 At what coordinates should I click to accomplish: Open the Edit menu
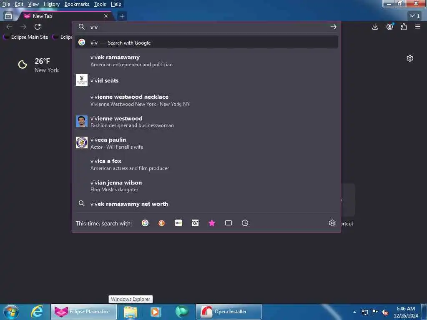[x=19, y=4]
